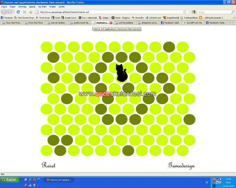The image size is (236, 188).
Task: Open the 4shared.com bookmark
Action: 154,18
